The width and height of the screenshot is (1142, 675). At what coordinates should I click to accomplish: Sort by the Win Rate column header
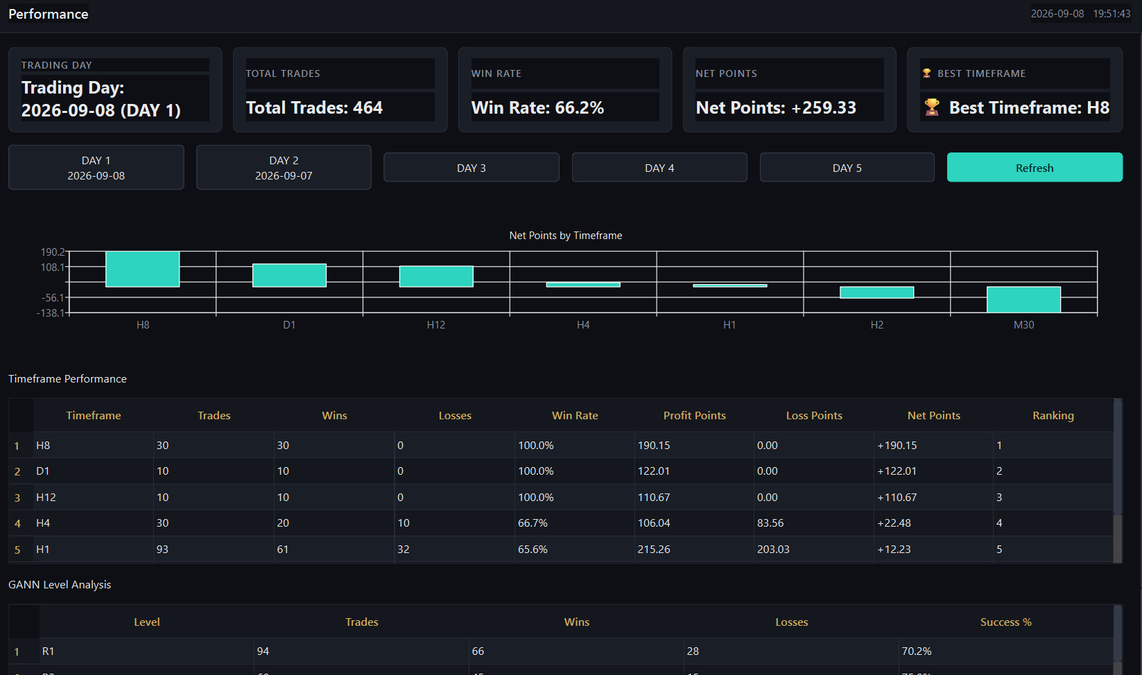coord(575,415)
